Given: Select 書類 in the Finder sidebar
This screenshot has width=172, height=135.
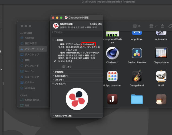Looking at the screenshot, I should [33, 60].
